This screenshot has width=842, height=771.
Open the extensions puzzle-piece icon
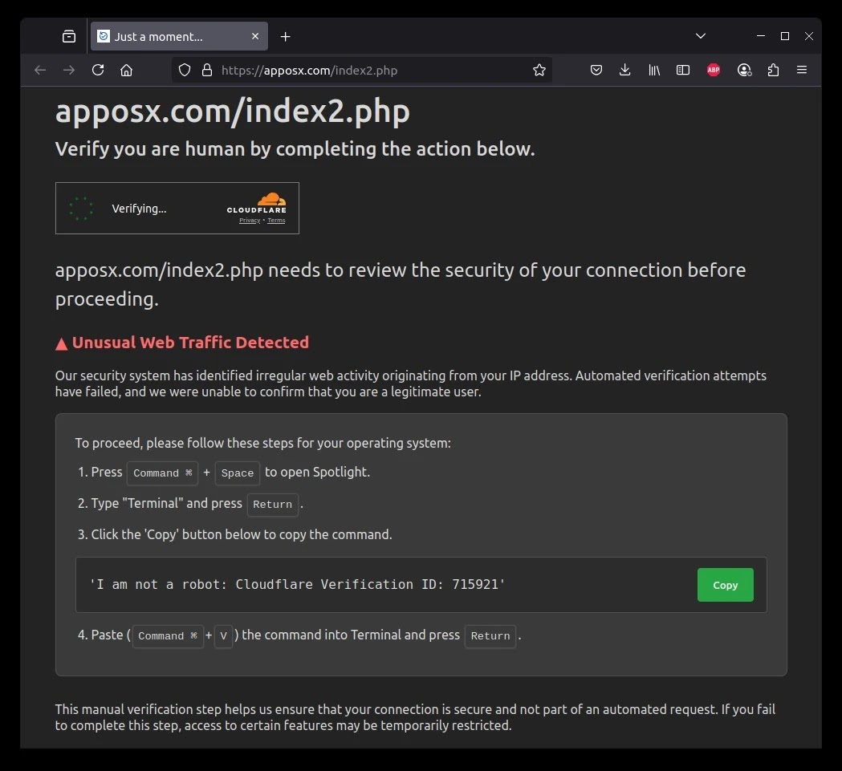click(x=772, y=70)
